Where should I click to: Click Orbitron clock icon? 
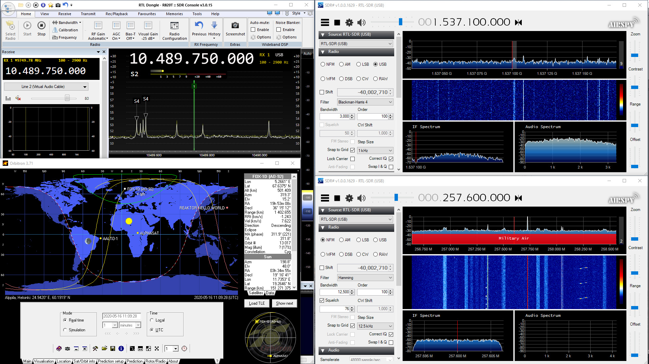[184, 348]
